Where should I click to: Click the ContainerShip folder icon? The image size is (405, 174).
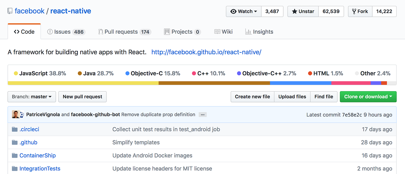15,156
